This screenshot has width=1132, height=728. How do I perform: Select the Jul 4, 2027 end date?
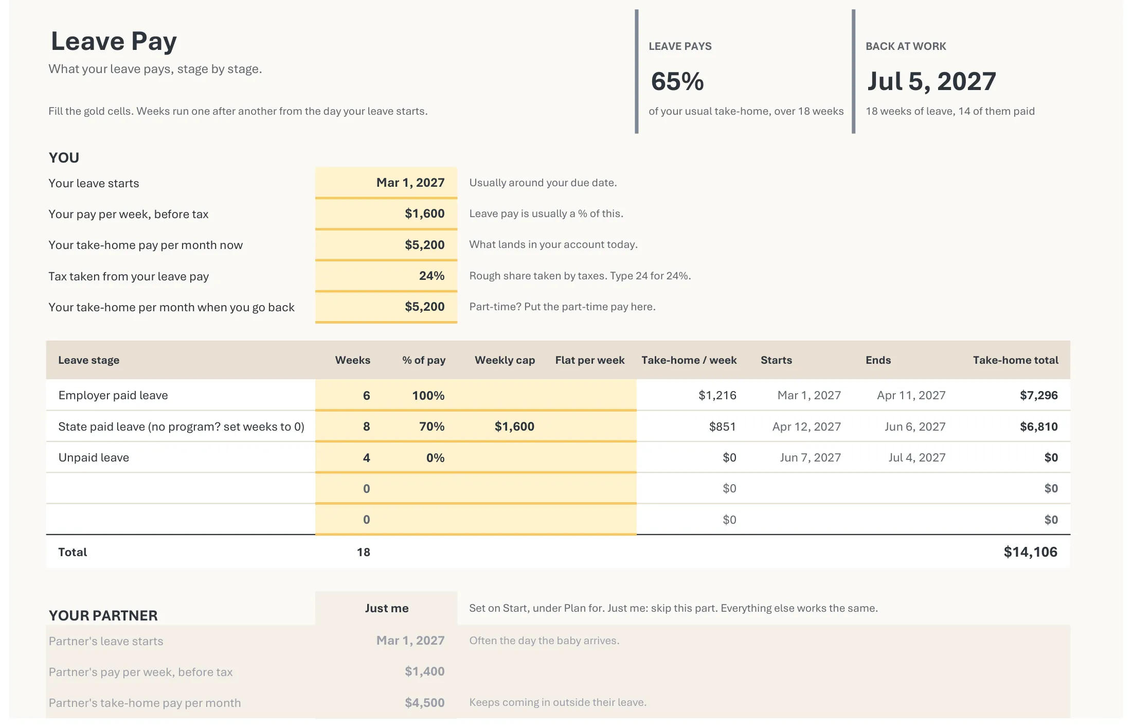coord(917,457)
